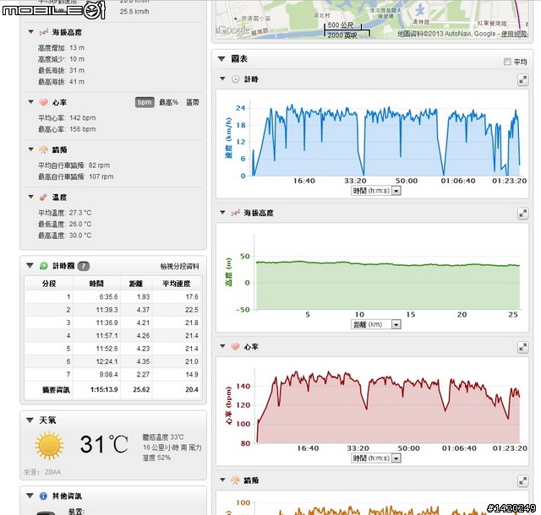Collapse the 計時圈 laps panel

tap(30, 265)
